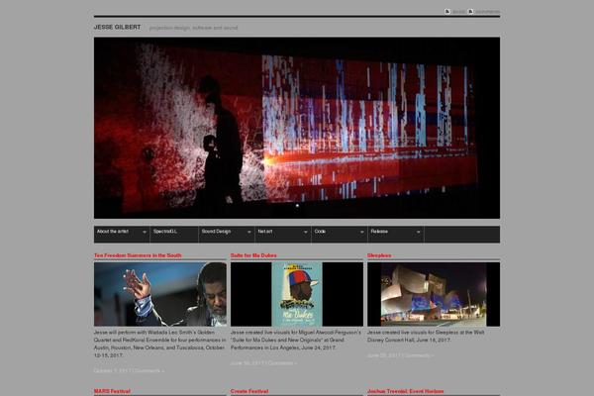Expand the About the artist dropdown arrow
The height and width of the screenshot is (396, 594).
point(145,232)
